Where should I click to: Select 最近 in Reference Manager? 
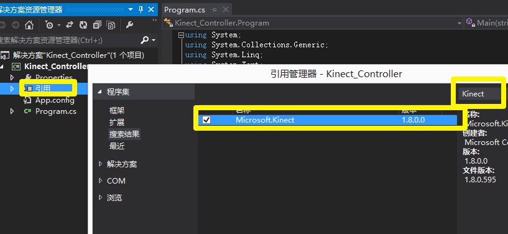point(117,146)
